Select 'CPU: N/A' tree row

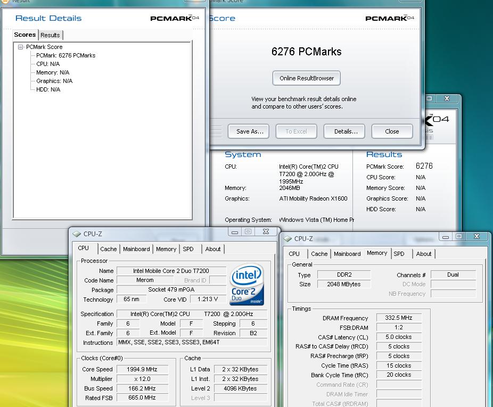coord(48,64)
